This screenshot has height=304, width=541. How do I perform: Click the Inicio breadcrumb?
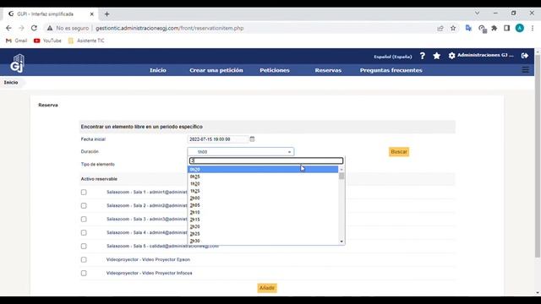point(11,83)
